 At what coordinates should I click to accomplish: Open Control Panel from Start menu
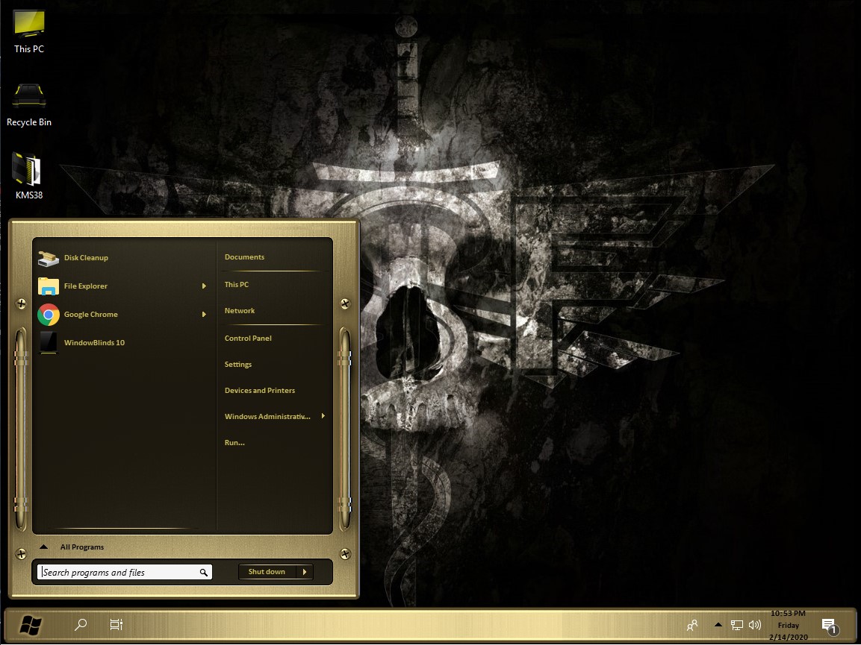coord(248,339)
